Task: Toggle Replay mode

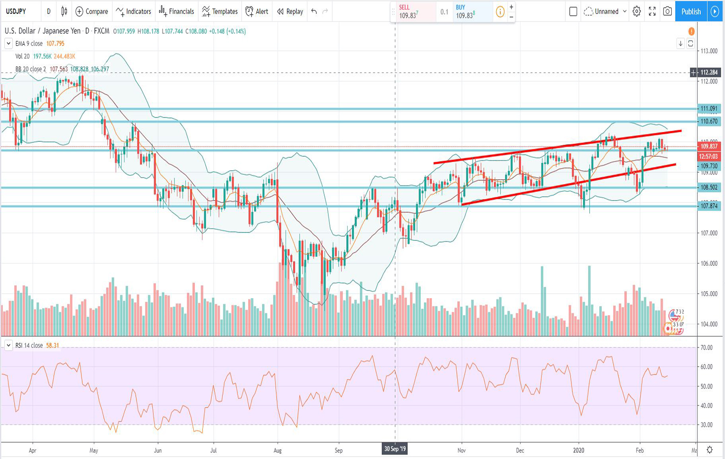Action: 290,12
